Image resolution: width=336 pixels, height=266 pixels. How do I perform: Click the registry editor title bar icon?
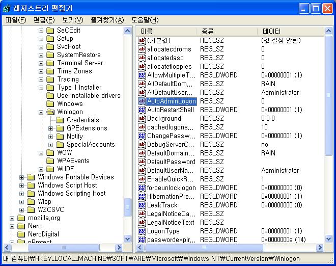7,9
